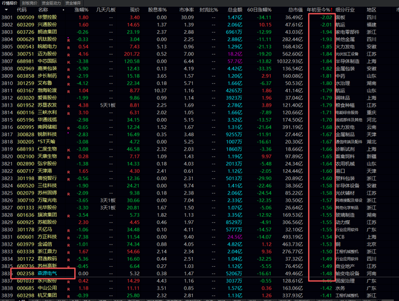This screenshot has height=301, width=399.
Task: Sort by the 名称 column header
Action: pyautogui.click(x=43, y=10)
